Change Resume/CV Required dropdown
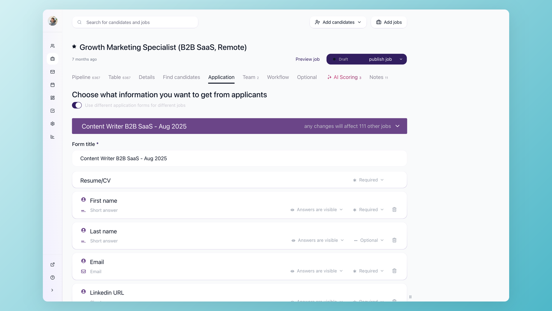Screen dimensions: 552x311 coord(368,180)
